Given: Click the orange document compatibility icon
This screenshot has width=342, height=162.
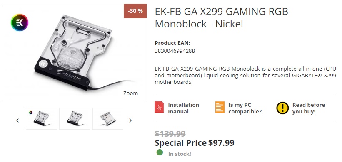Looking at the screenshot, I should 220,107.
